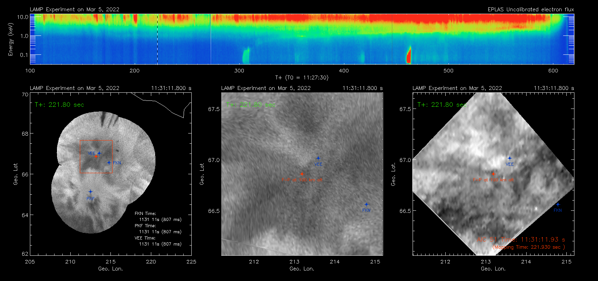598x281 pixels.
Task: Click the blue PKF station marker in the left map
Action: click(x=90, y=192)
